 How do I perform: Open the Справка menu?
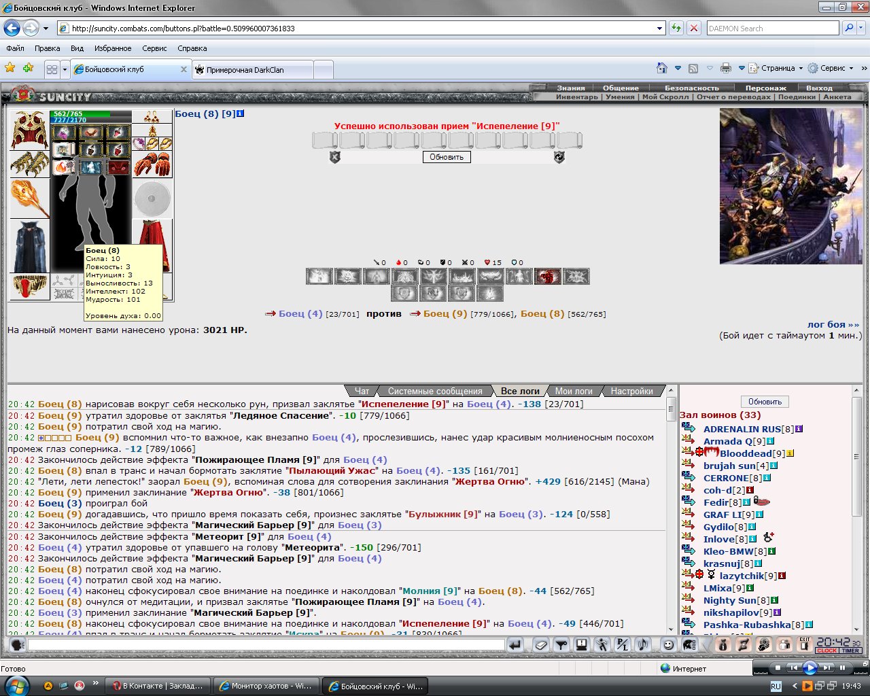pyautogui.click(x=192, y=48)
